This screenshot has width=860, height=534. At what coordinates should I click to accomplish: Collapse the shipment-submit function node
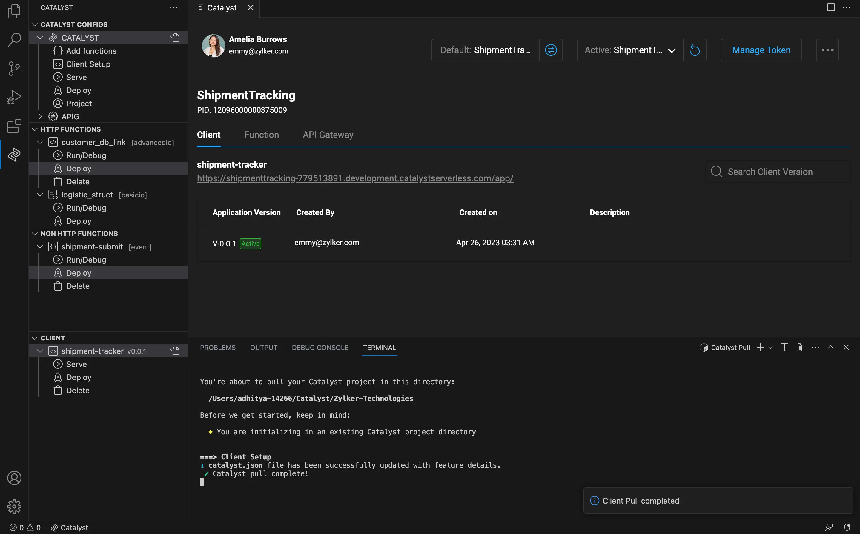40,246
